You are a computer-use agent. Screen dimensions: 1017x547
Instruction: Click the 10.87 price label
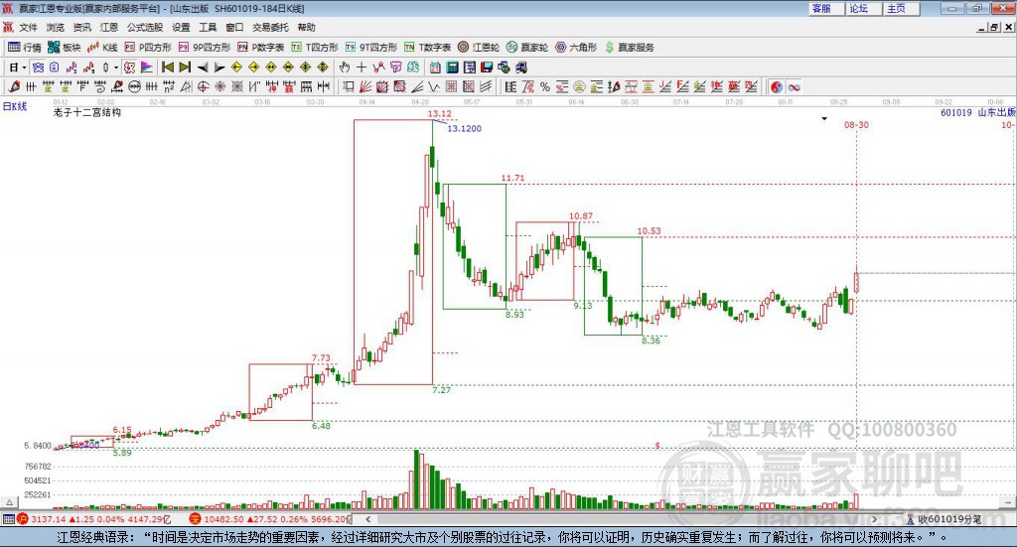point(580,215)
